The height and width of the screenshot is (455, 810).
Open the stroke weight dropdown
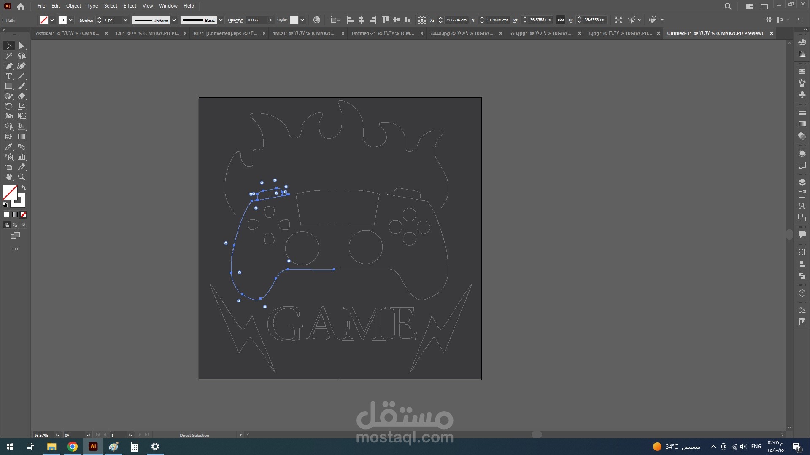point(125,20)
